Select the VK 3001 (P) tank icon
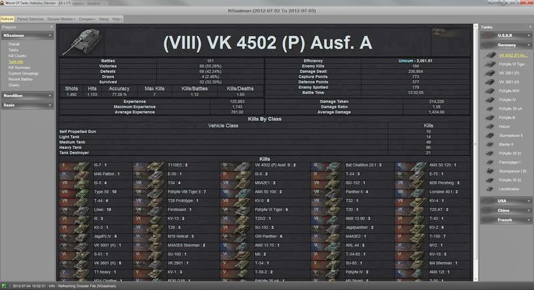 (490, 73)
